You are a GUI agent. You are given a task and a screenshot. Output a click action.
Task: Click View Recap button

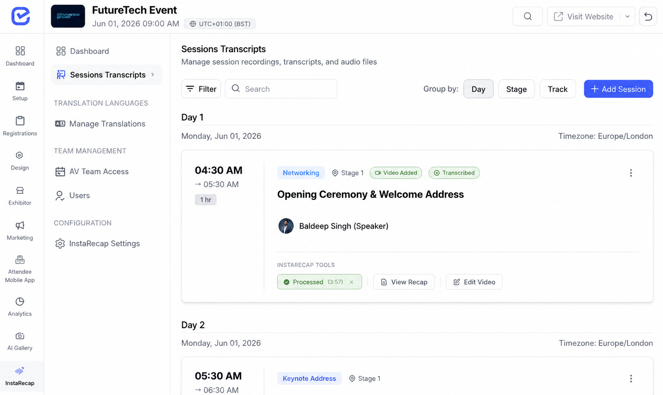pos(404,282)
